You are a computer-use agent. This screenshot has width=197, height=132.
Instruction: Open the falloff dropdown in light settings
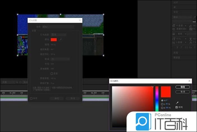60,59
